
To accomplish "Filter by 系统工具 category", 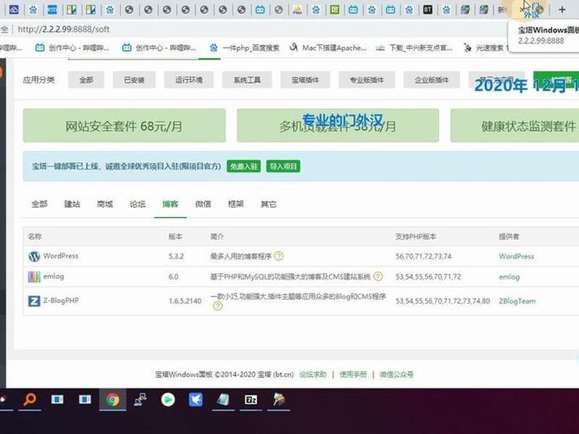I will click(247, 80).
